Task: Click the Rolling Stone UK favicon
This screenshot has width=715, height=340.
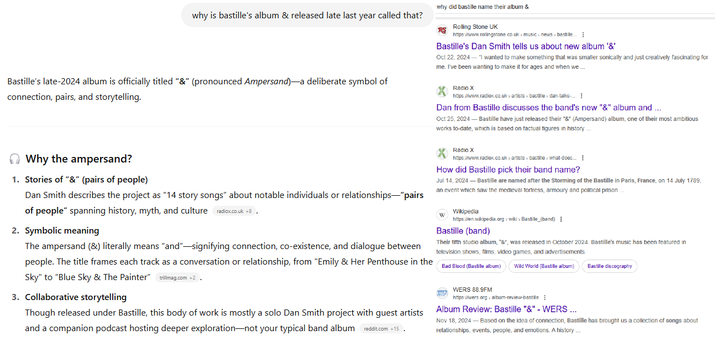Action: point(442,31)
